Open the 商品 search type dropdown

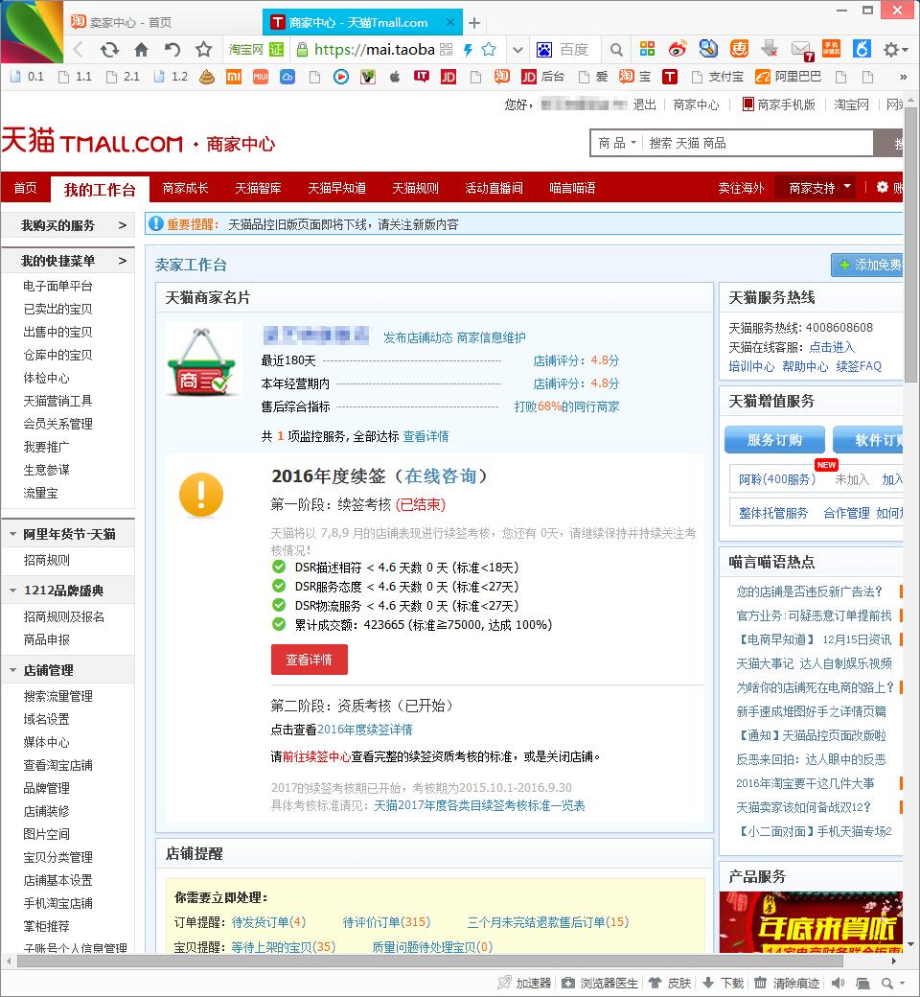[617, 143]
